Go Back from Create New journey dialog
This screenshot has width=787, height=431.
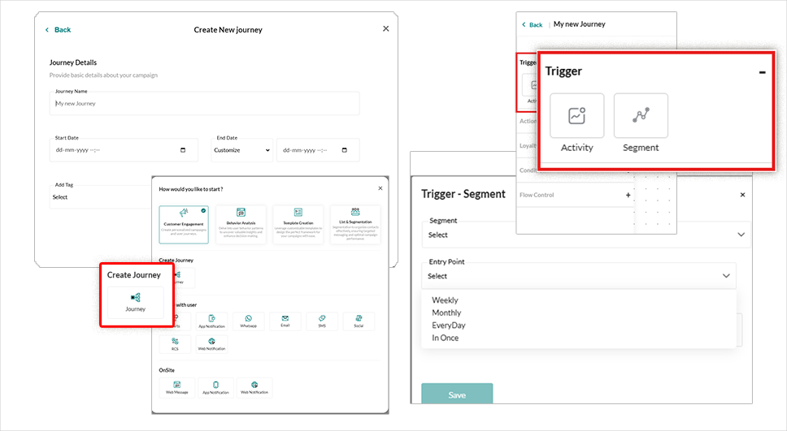(59, 29)
